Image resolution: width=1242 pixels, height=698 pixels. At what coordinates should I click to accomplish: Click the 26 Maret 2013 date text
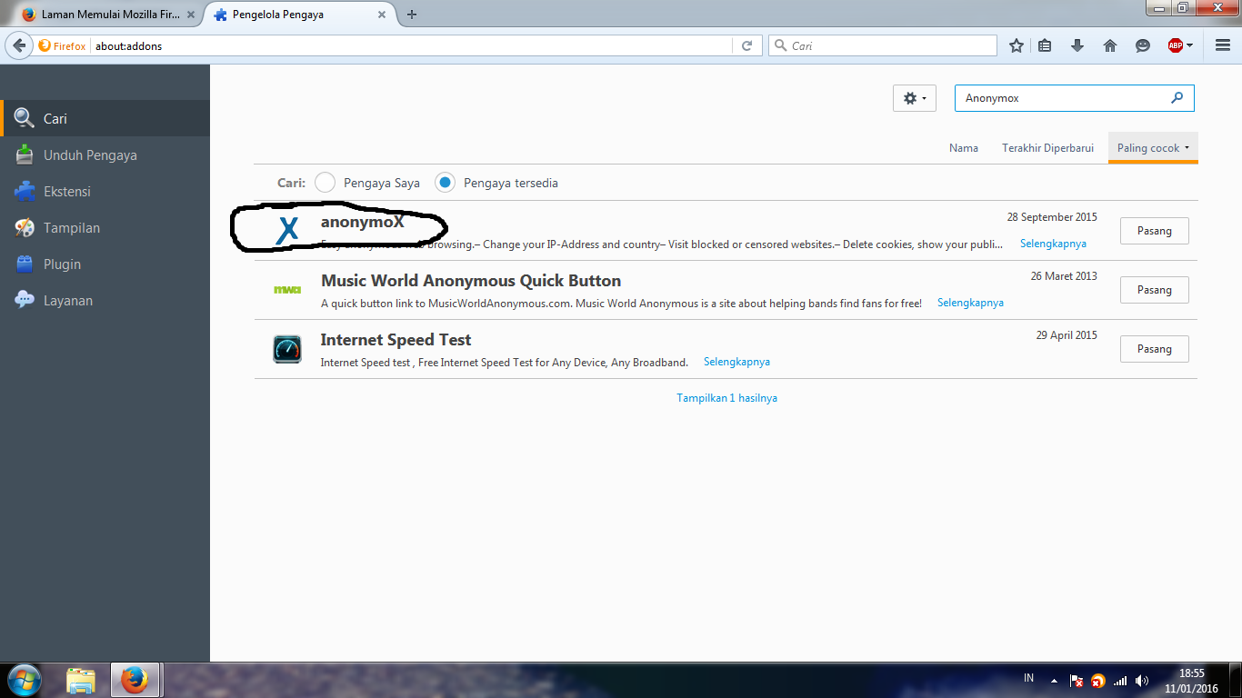click(x=1064, y=276)
